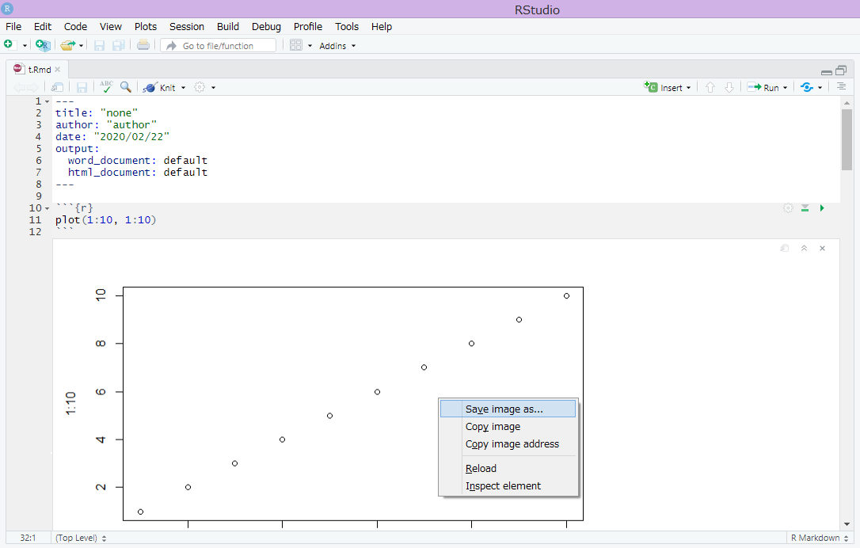Close the t.Rmd tab
The height and width of the screenshot is (548, 860).
(x=58, y=70)
